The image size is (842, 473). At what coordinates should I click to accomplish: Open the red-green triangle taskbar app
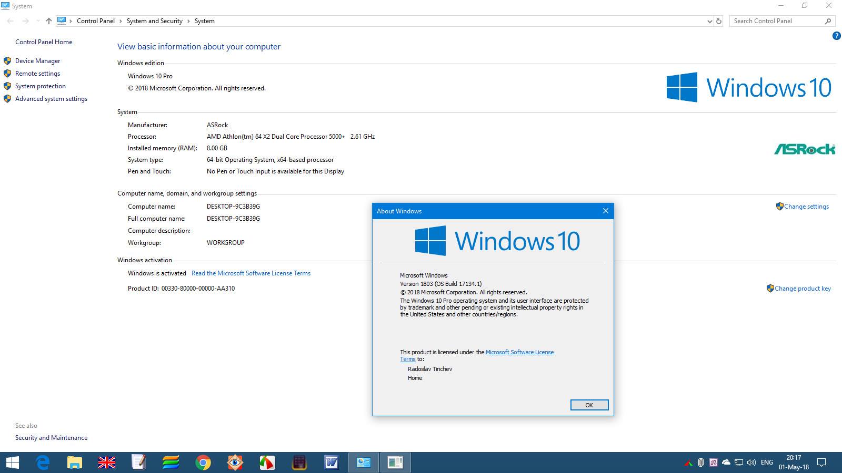point(267,462)
